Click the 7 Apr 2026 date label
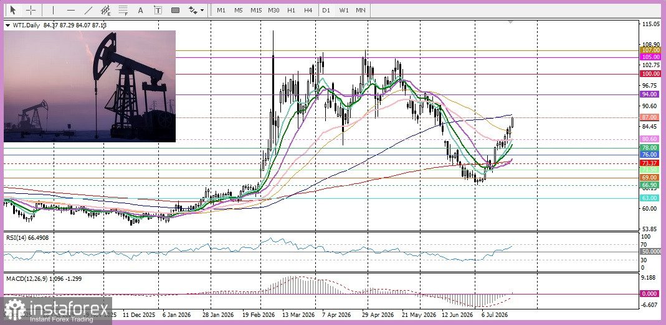Screen dimensions: 666x325 click(x=336, y=315)
